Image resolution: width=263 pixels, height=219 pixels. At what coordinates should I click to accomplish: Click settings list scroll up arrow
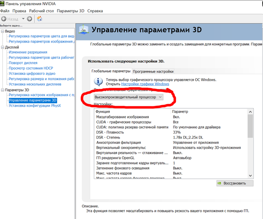coord(250,112)
